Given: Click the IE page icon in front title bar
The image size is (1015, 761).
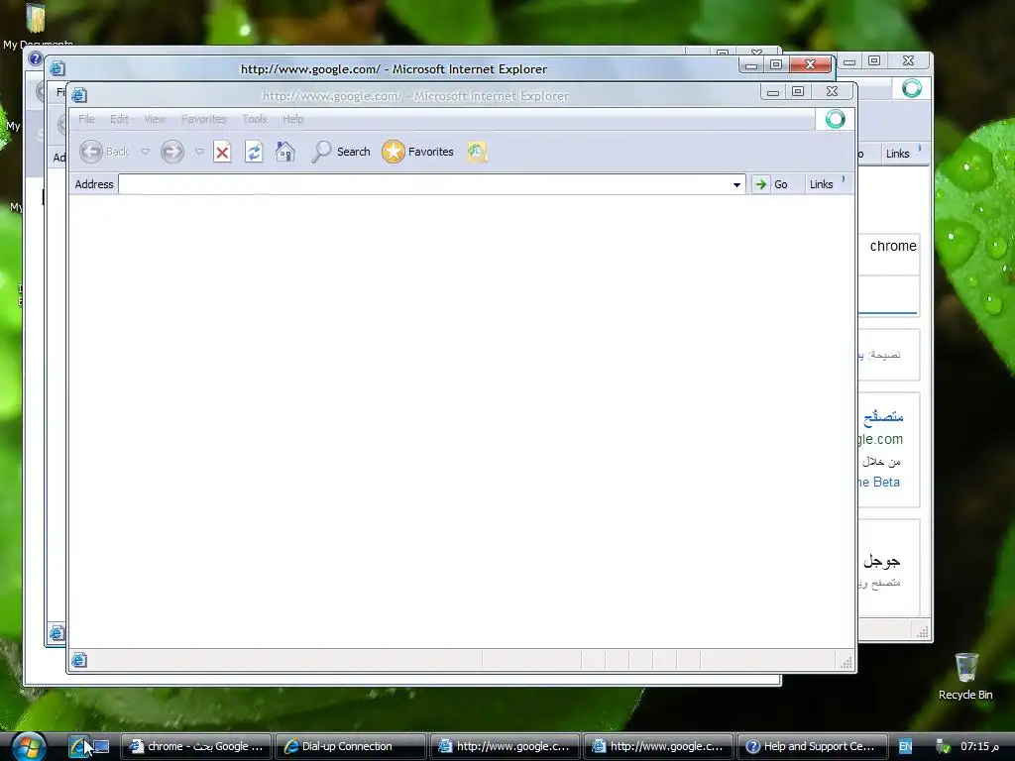Looking at the screenshot, I should click(79, 95).
